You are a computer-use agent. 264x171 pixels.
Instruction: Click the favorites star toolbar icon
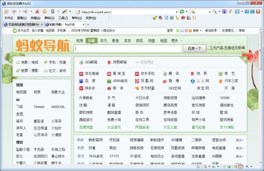click(x=6, y=11)
